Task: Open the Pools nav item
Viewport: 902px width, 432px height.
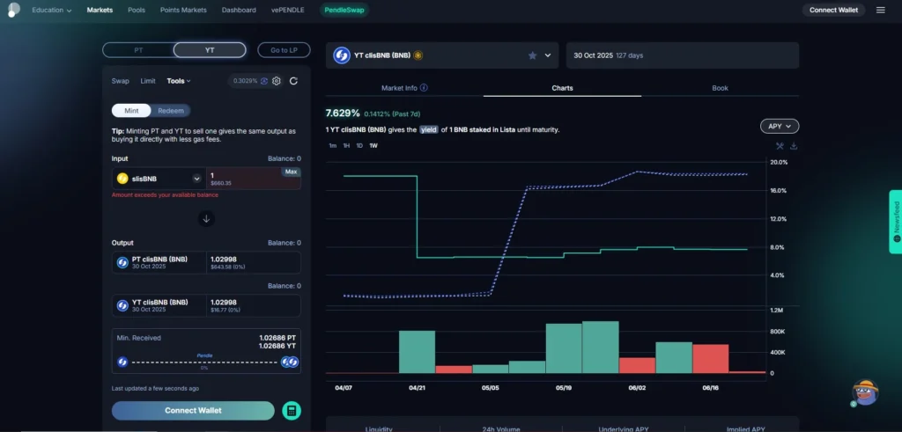Action: point(137,10)
